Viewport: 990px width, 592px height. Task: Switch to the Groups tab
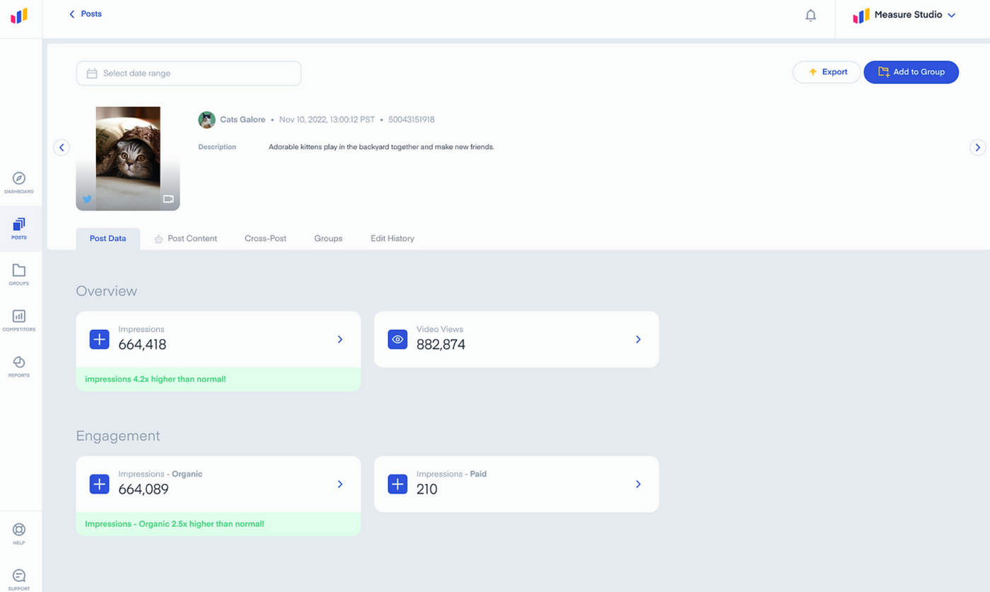(x=328, y=239)
